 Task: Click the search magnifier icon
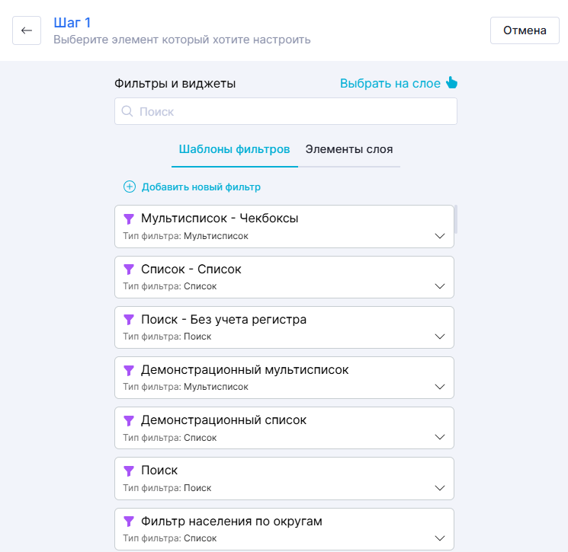[127, 111]
